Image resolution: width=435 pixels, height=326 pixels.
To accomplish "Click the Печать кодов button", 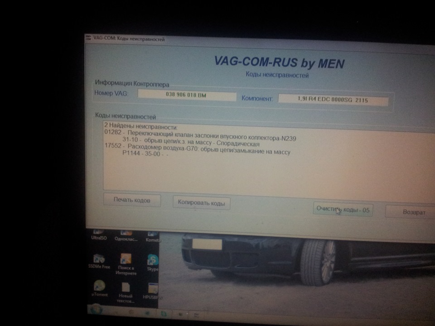I will pos(132,200).
